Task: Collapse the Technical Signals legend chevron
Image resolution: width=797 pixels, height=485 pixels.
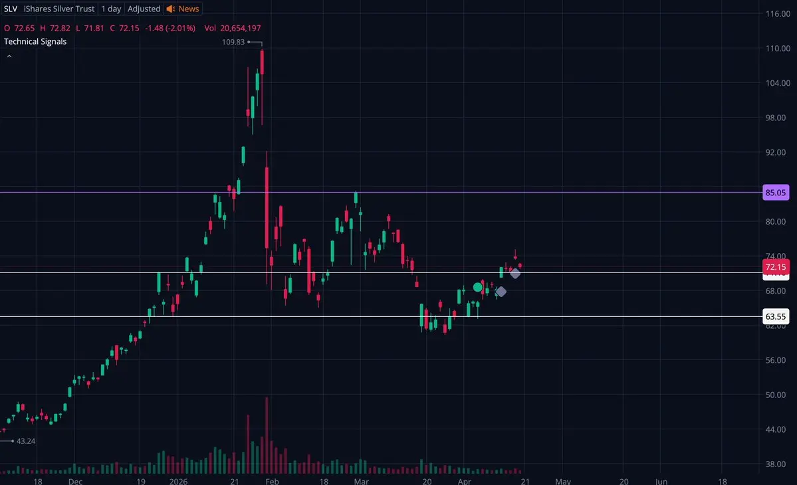Action: pyautogui.click(x=9, y=56)
